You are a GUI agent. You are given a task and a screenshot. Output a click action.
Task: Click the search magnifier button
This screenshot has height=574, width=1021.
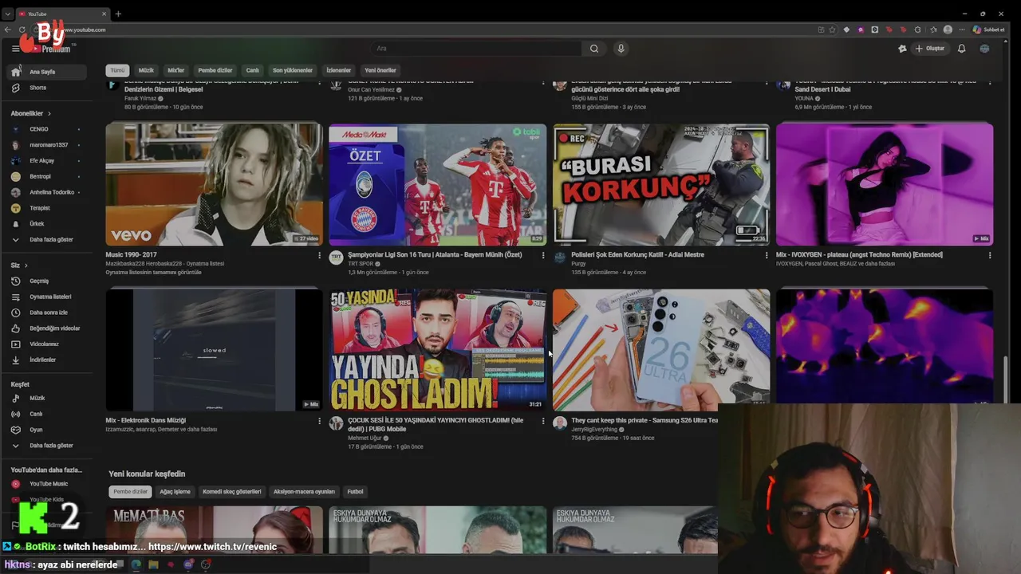coord(594,49)
